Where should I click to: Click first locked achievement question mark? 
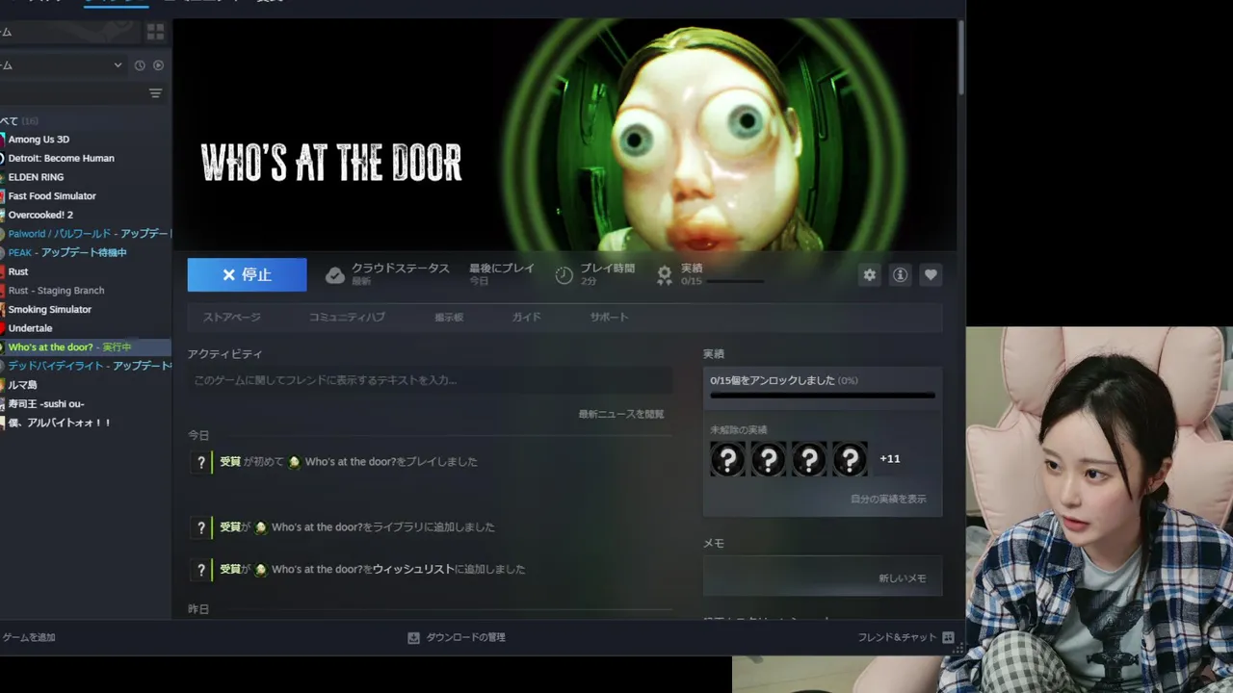(x=727, y=459)
